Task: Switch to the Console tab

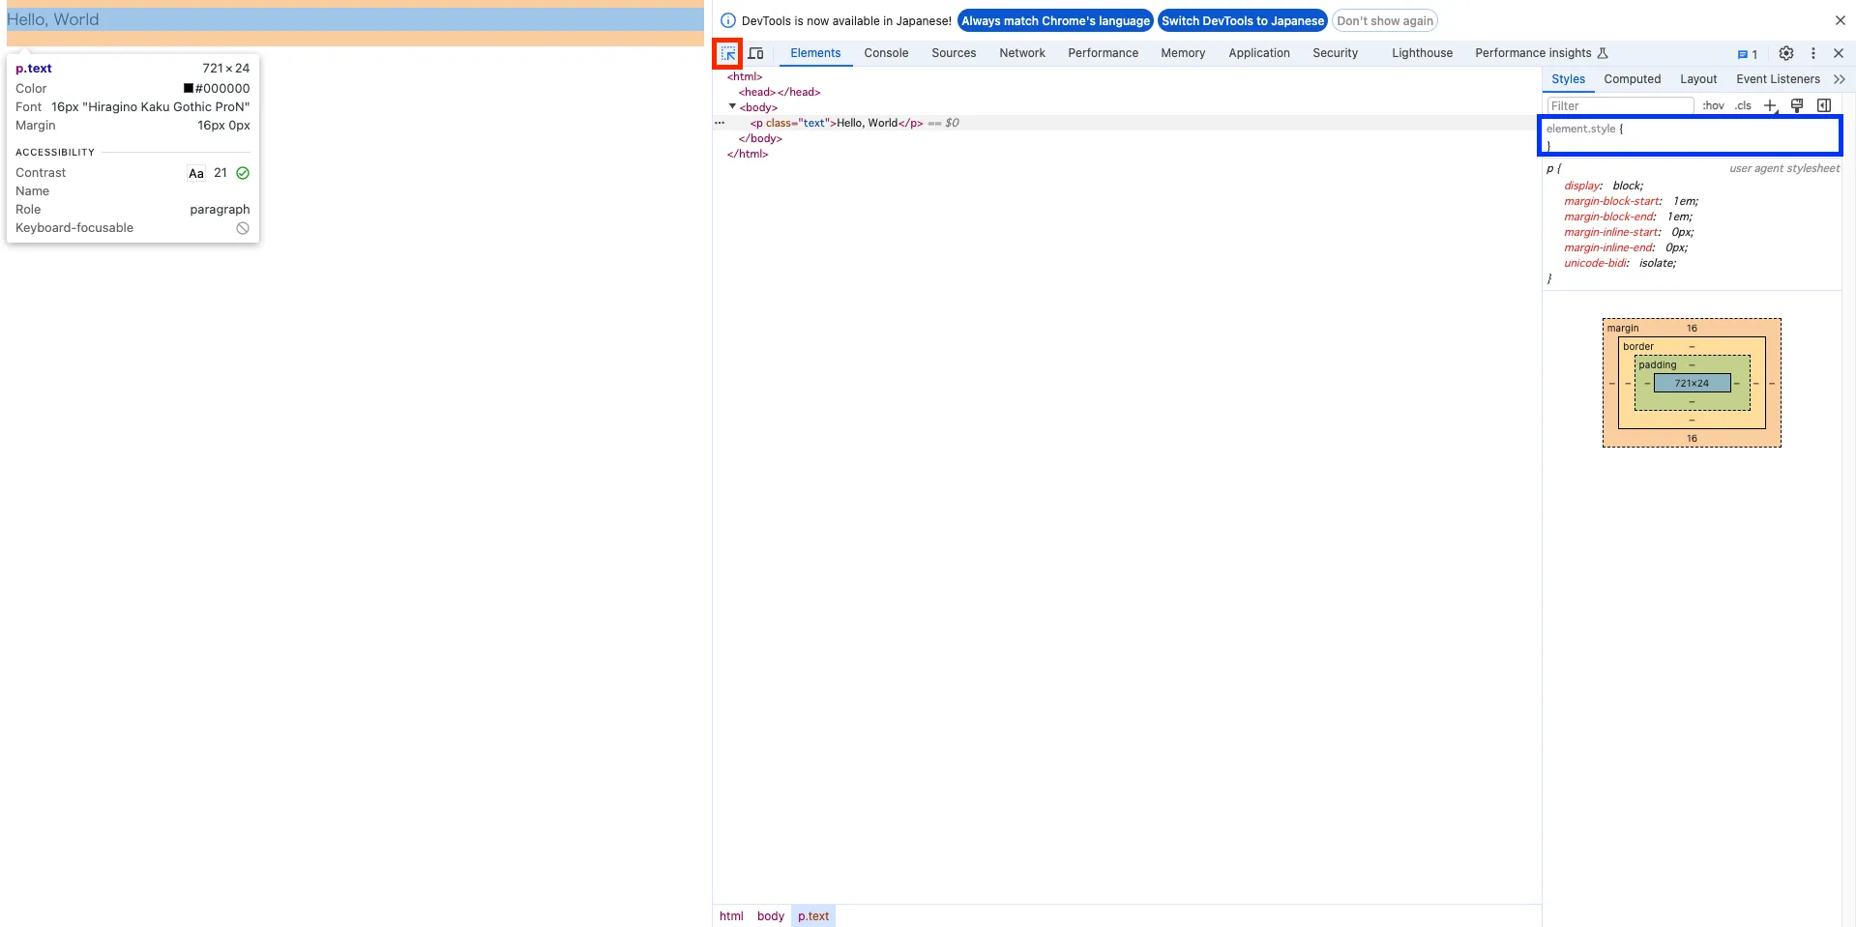Action: (x=886, y=53)
